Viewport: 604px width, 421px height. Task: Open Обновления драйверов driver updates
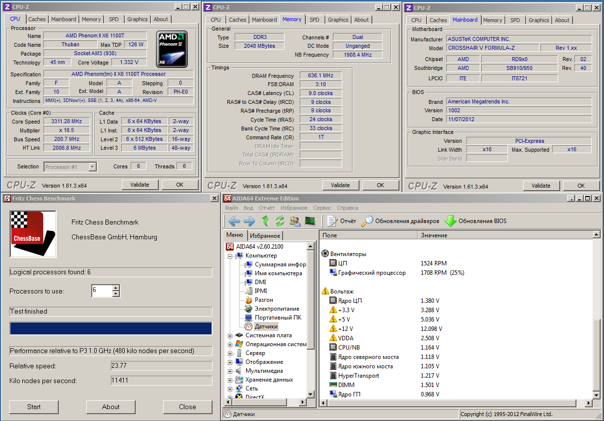(x=400, y=221)
